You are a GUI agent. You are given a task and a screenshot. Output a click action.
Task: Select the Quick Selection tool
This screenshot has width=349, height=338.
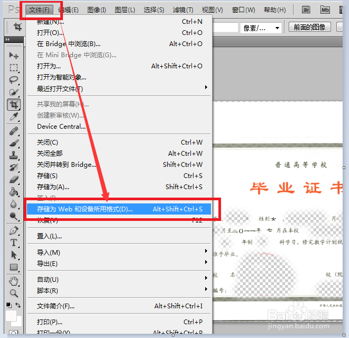pos(14,92)
